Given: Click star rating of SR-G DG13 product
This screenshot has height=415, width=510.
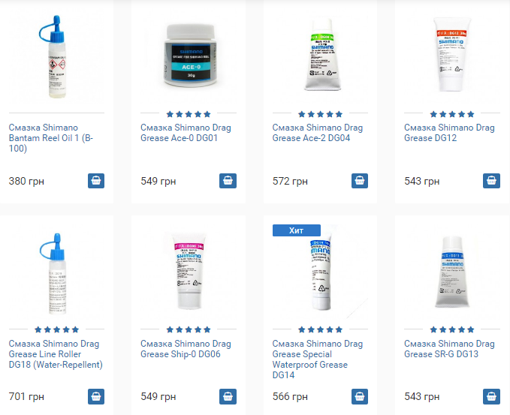Looking at the screenshot, I should click(452, 329).
